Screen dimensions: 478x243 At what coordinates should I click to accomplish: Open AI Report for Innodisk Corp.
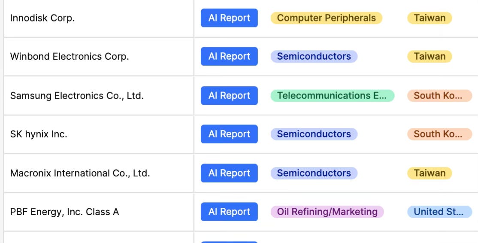229,18
